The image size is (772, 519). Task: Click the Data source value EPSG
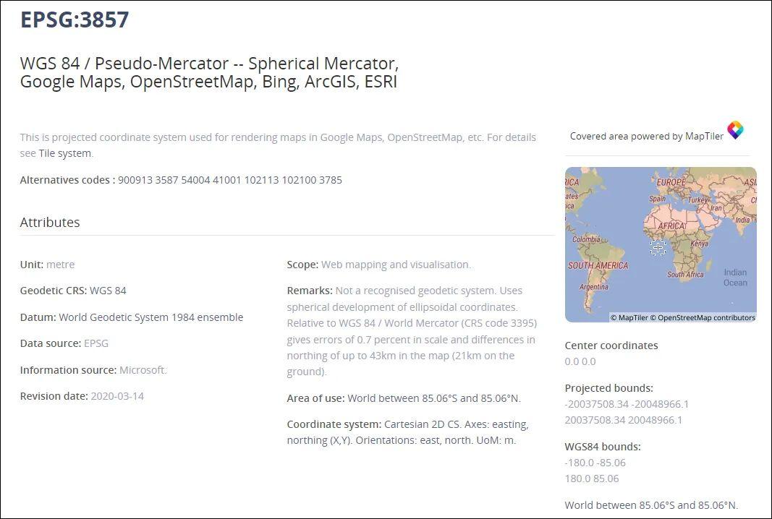(96, 343)
